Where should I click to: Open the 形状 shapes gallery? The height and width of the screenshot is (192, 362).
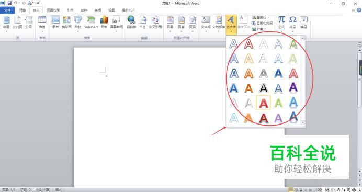pyautogui.click(x=78, y=24)
